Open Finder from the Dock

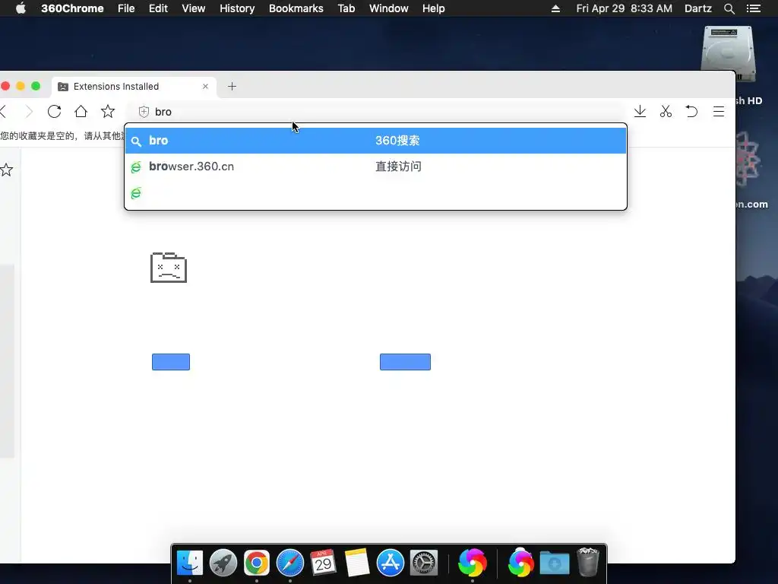click(x=190, y=563)
